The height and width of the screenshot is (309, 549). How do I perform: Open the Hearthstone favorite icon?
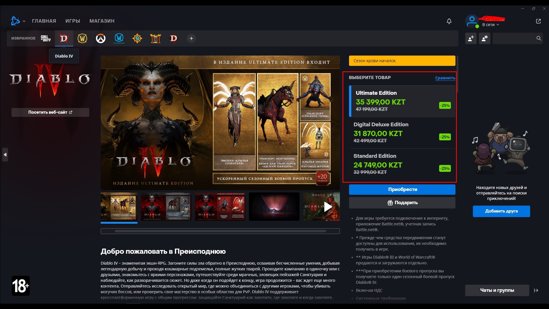tap(137, 38)
